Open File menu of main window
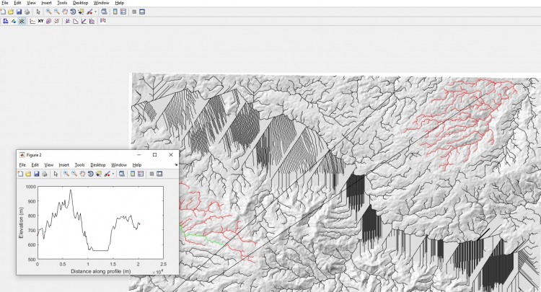Viewport: 541px width, 292px height. tap(4, 3)
